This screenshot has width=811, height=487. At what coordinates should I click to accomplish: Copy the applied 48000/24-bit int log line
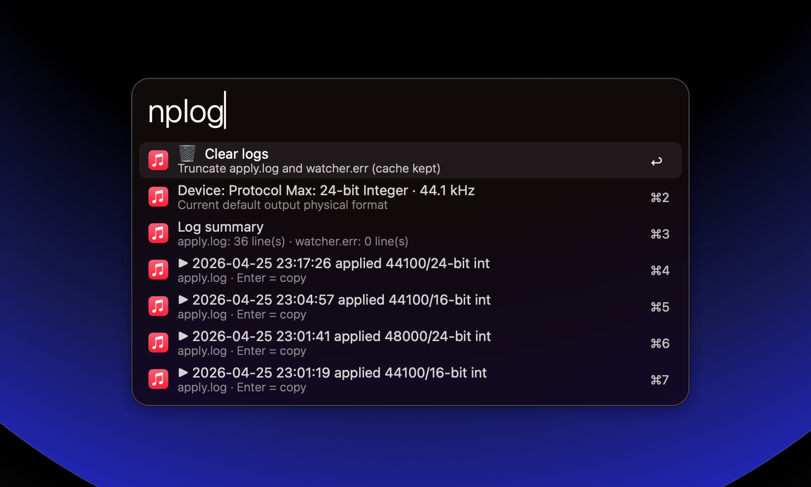[x=410, y=343]
